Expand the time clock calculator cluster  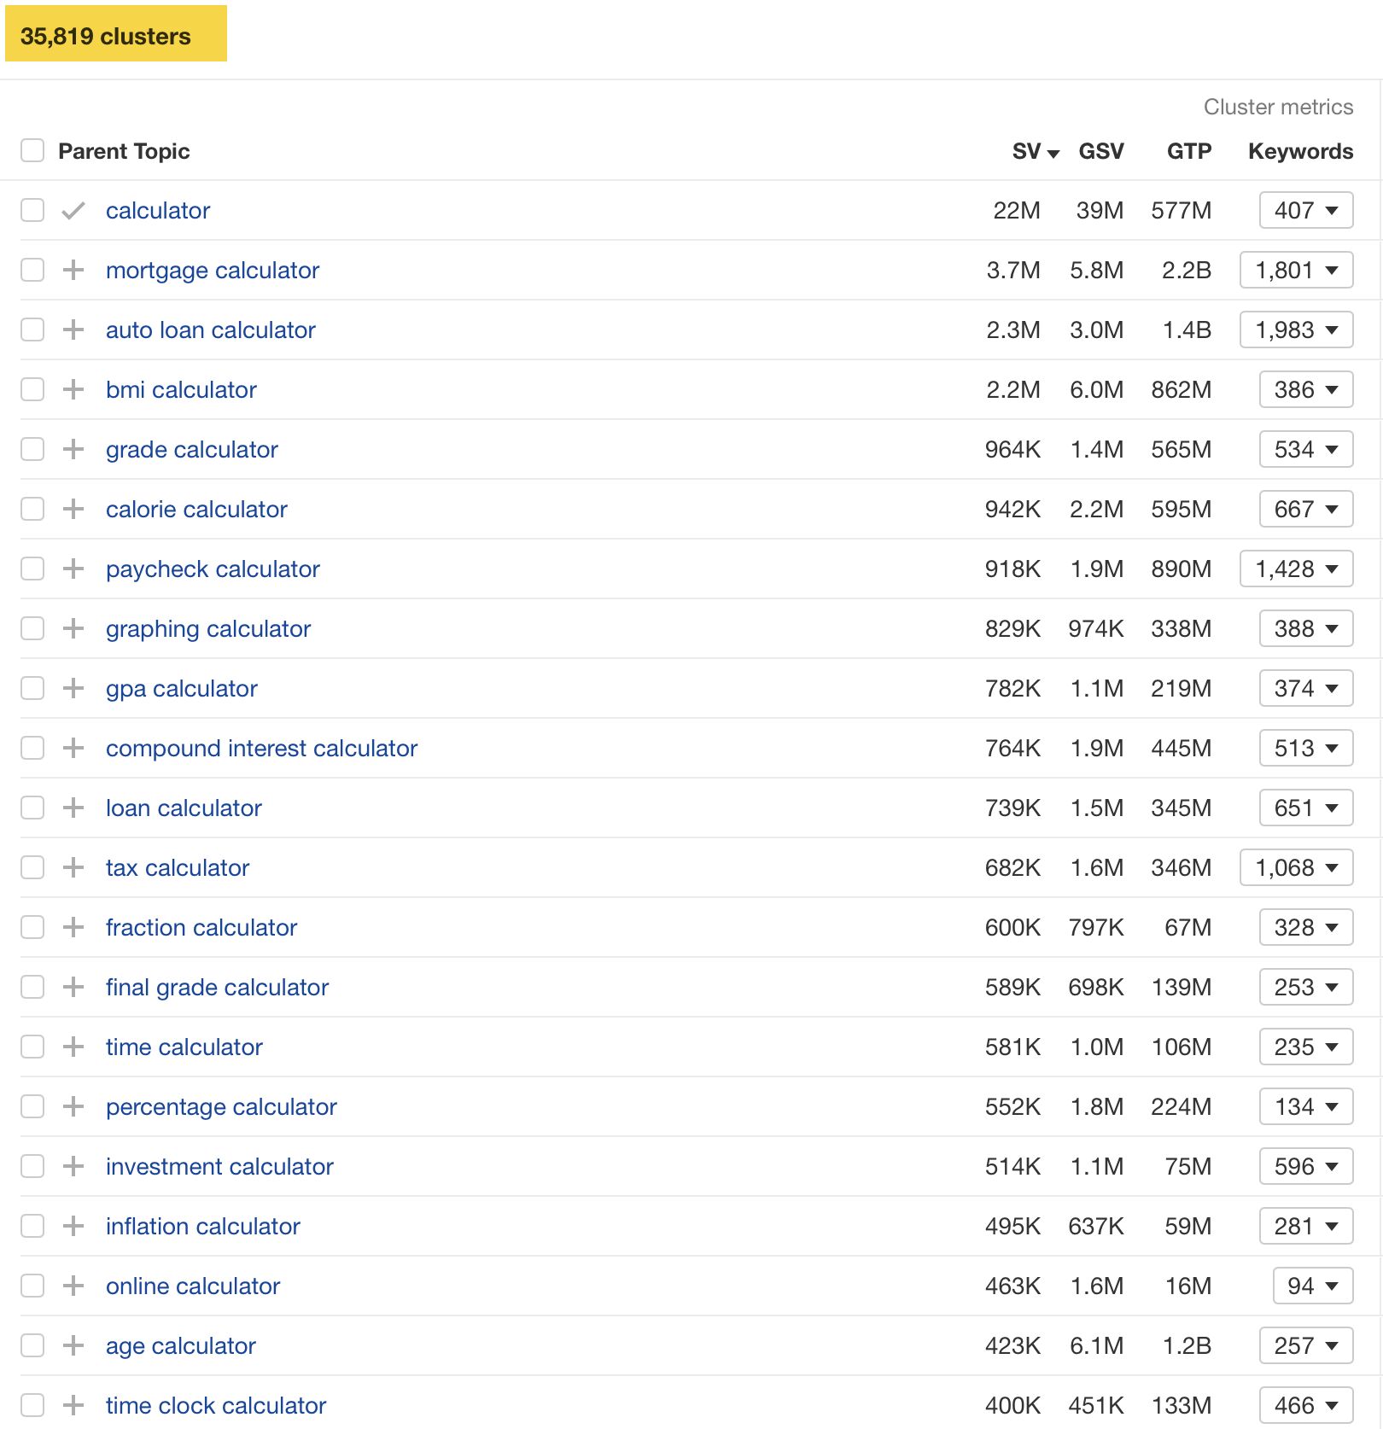74,1405
